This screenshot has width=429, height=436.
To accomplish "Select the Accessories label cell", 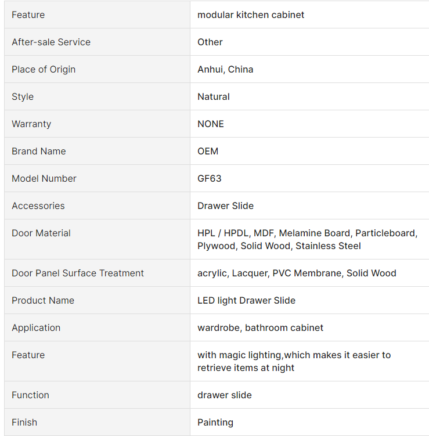I will 98,206.
